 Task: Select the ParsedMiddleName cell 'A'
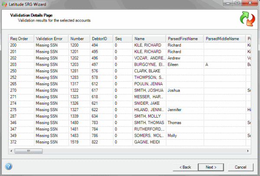click(x=224, y=65)
